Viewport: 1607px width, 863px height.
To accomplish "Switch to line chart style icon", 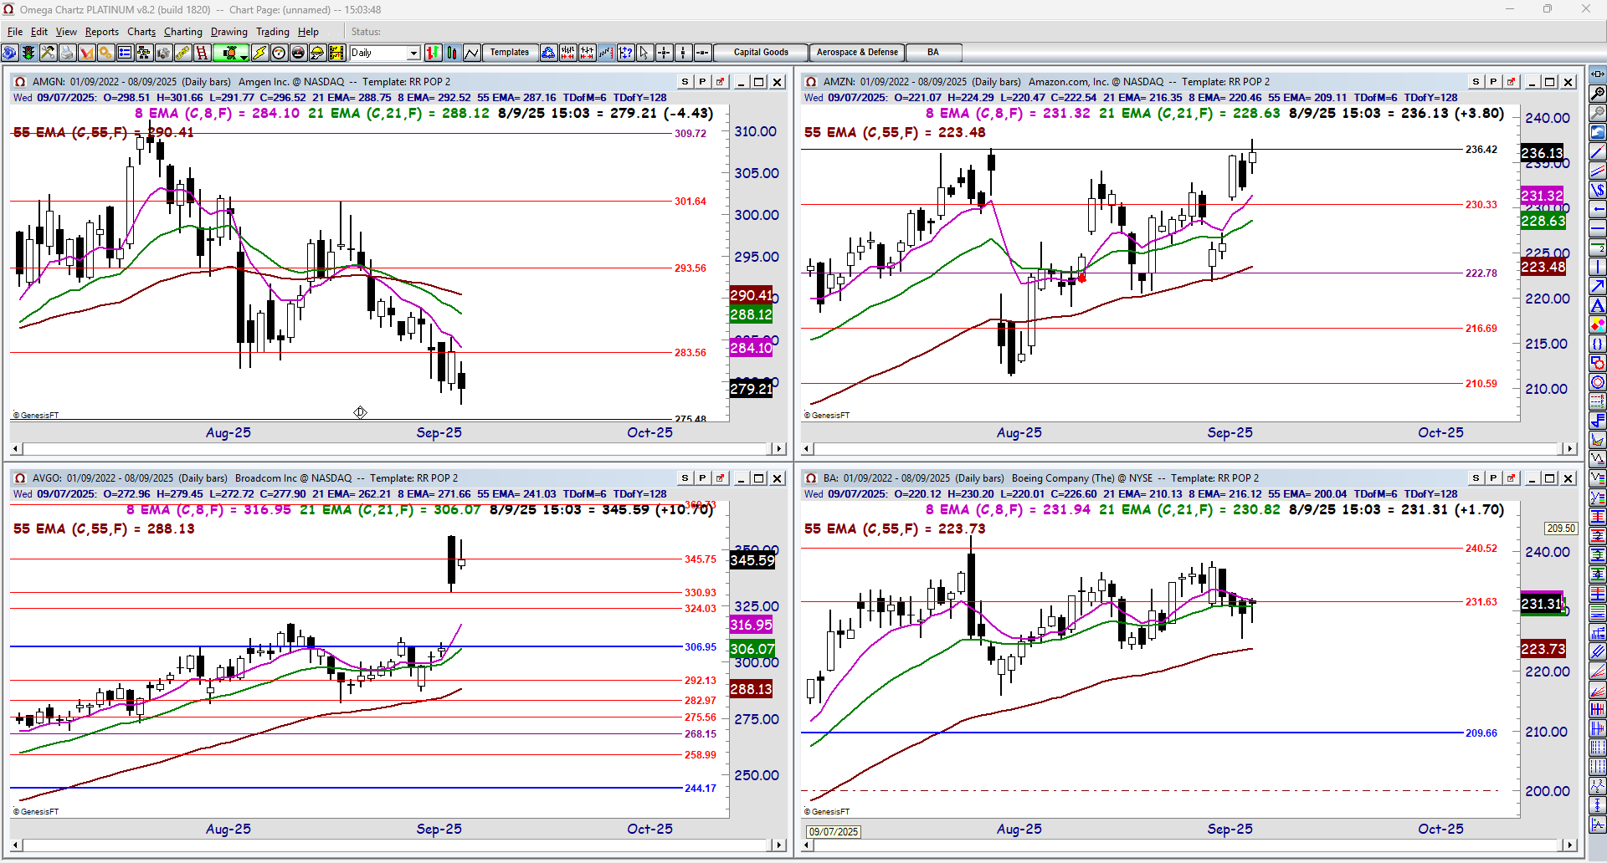I will (472, 53).
